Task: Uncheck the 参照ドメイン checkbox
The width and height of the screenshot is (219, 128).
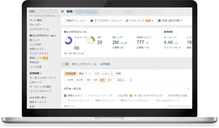Action: click(65, 95)
